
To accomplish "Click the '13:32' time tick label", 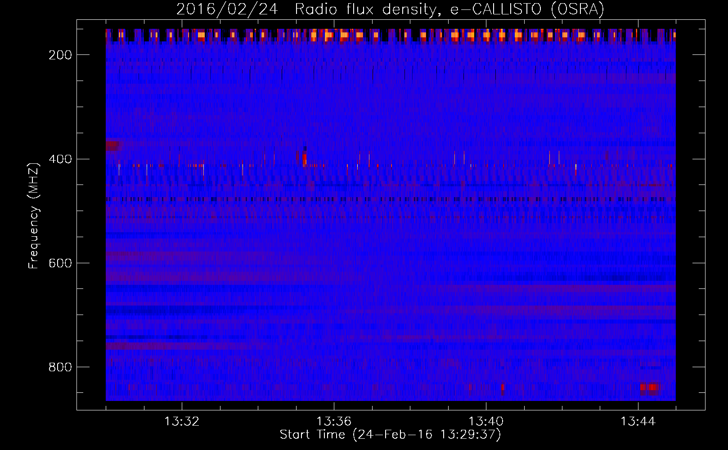I will 182,422.
